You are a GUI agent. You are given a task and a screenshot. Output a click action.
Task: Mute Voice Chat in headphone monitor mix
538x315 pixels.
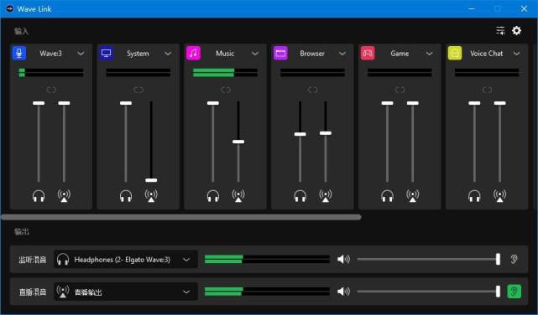(x=474, y=196)
